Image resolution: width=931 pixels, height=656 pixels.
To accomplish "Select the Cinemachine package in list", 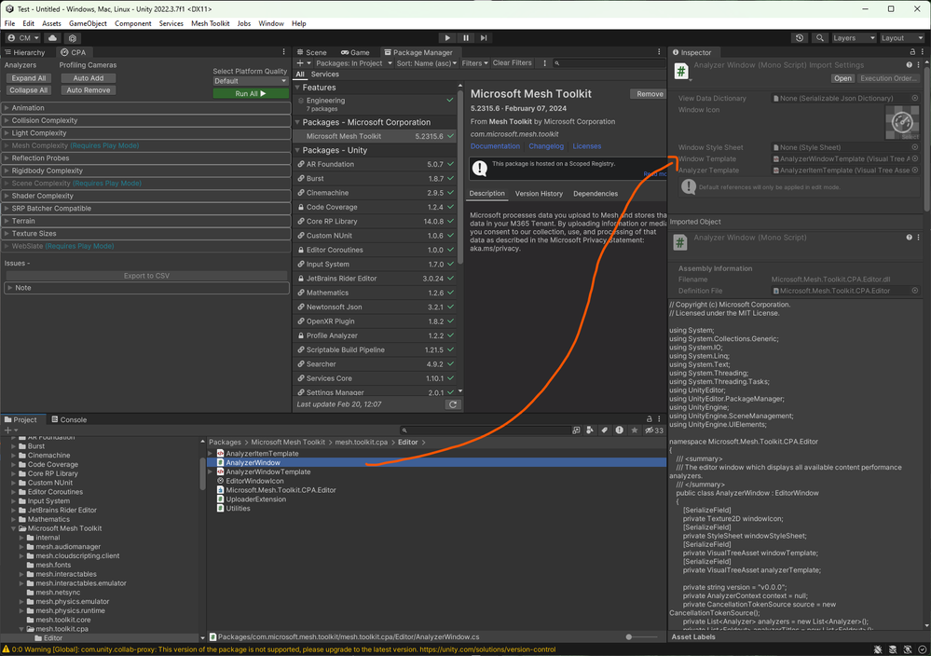I will pyautogui.click(x=327, y=193).
